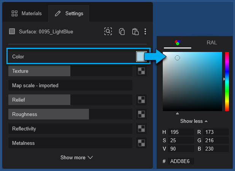Image resolution: width=235 pixels, height=171 pixels.
Task: Expand Show more material settings
Action: 76,157
